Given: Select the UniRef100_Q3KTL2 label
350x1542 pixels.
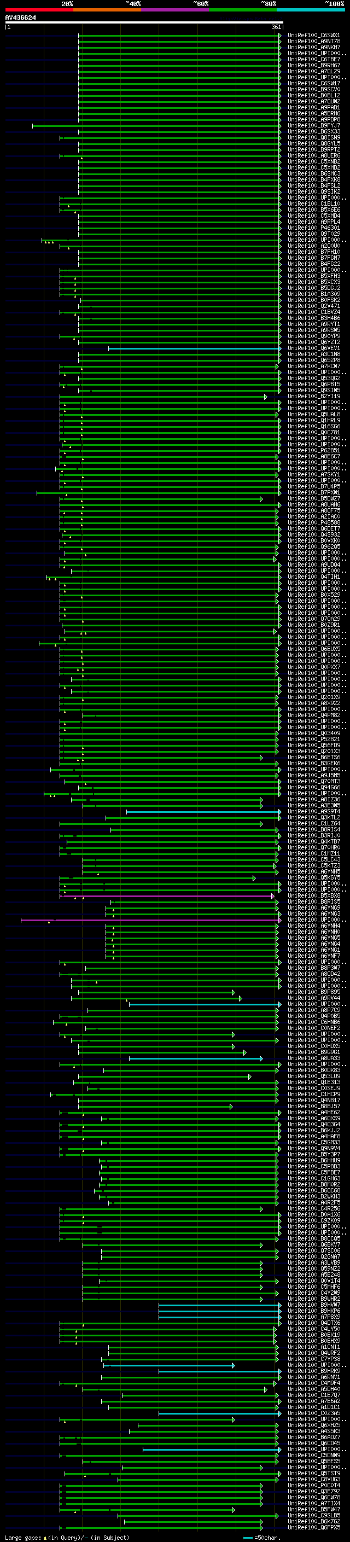Looking at the screenshot, I should (314, 817).
